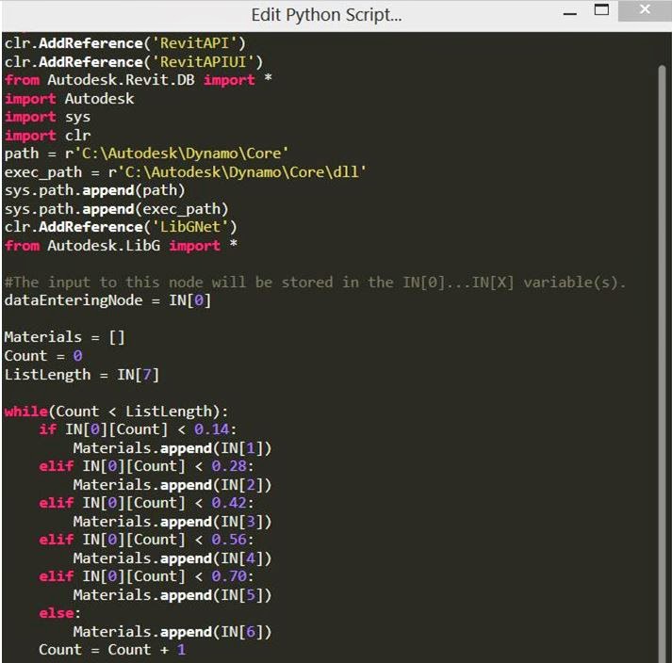This screenshot has width=672, height=663.
Task: Click the path = r'C:\Autodesk\Dynamo\Core' line
Action: (146, 154)
